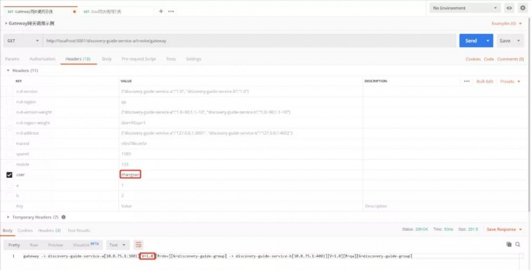The image size is (531, 270).
Task: Switch headers to Bulk Edit
Action: [x=485, y=81]
